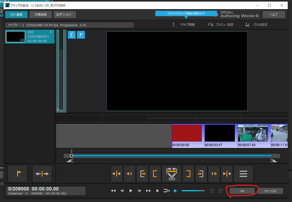This screenshot has height=202, width=292.
Task: Click the blue flag chapter icon above preview
Action: tap(81, 35)
